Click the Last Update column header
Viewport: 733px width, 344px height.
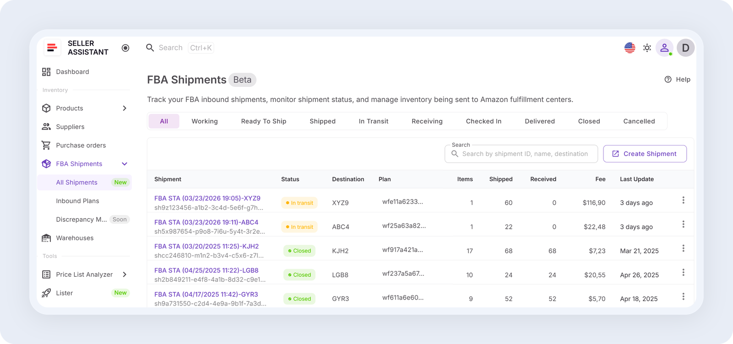(x=637, y=179)
